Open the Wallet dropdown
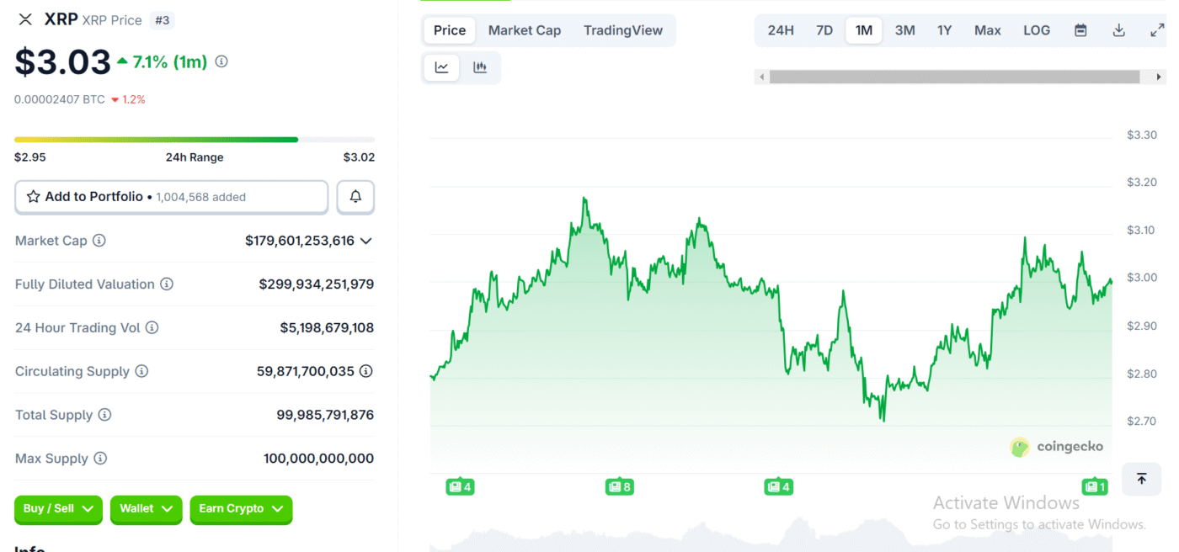The width and height of the screenshot is (1179, 552). click(x=146, y=509)
